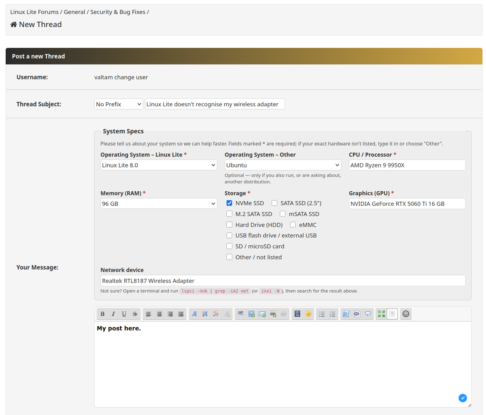Insert a quote block
Image resolution: width=486 pixels, height=415 pixels.
[368, 314]
